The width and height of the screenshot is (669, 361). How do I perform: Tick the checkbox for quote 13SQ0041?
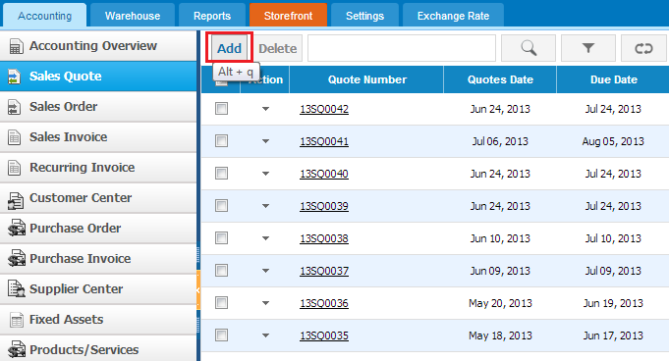click(221, 140)
